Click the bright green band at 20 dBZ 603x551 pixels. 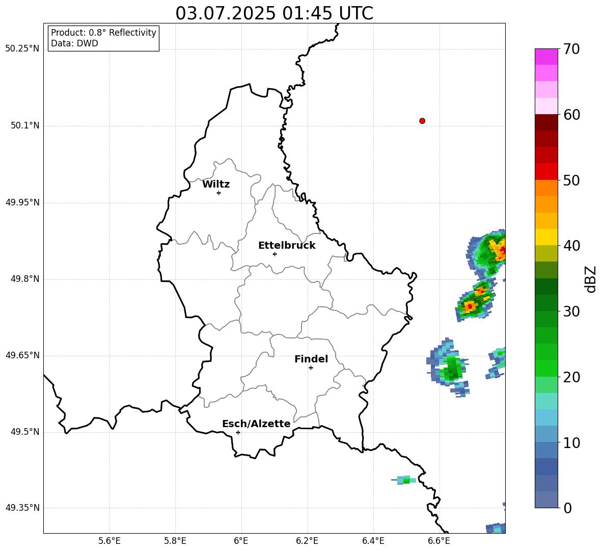click(x=546, y=368)
